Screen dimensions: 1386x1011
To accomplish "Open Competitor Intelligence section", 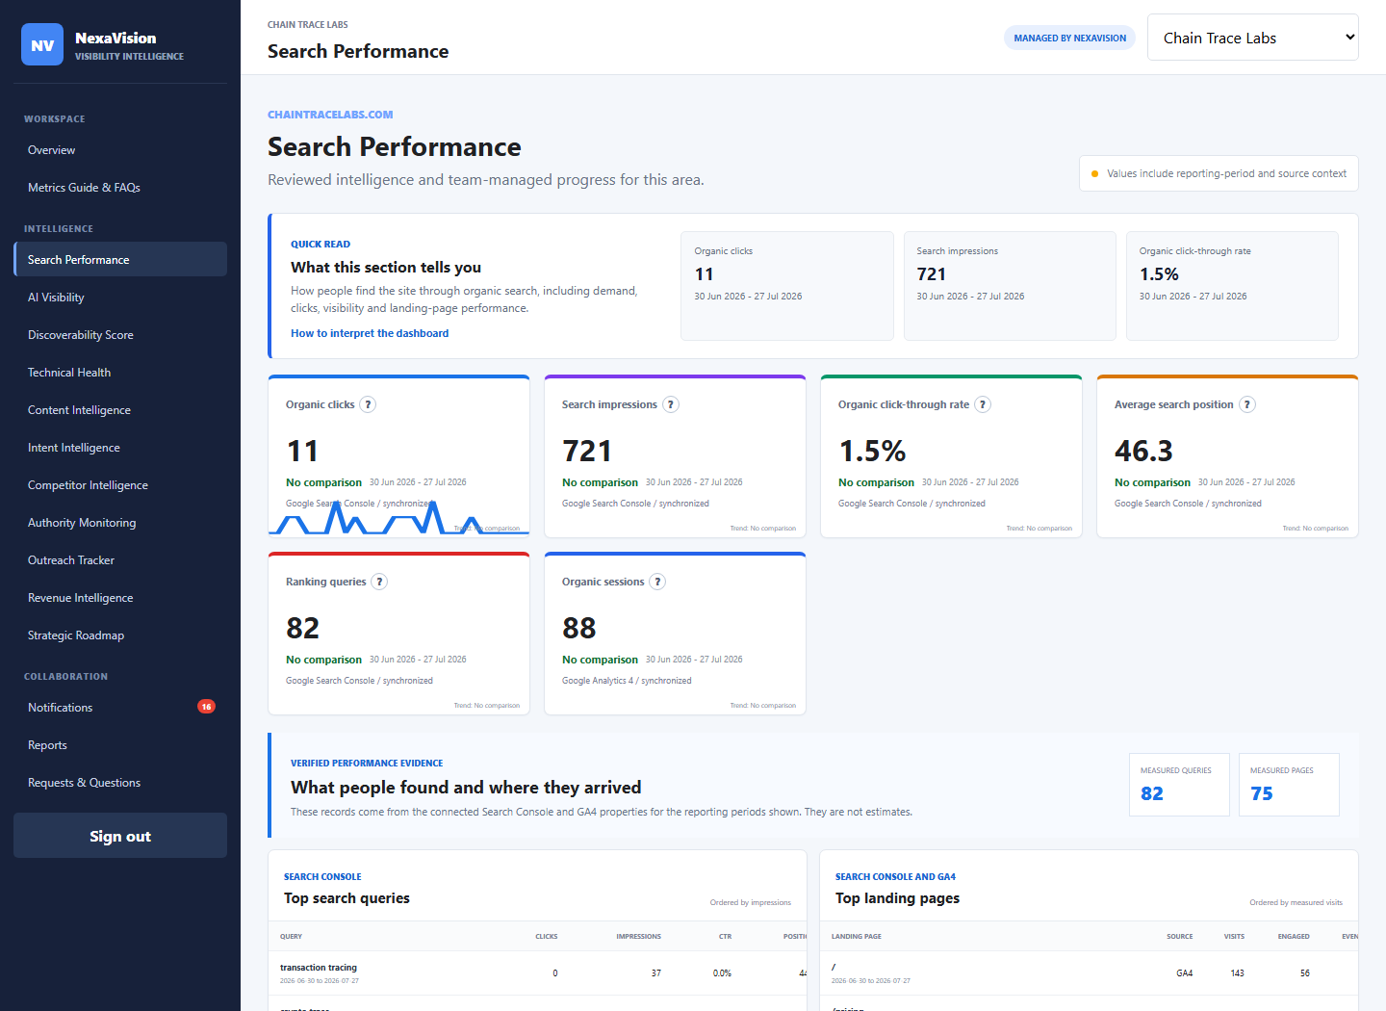I will (120, 485).
